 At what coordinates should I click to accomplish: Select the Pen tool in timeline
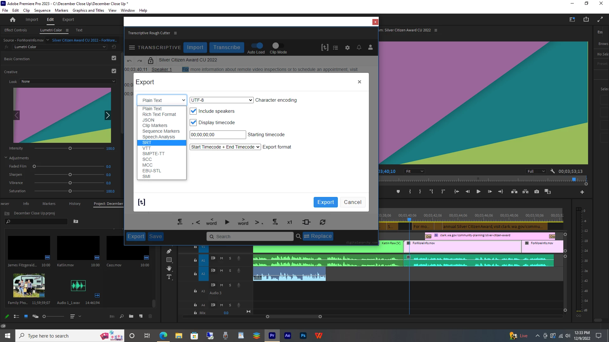169,251
